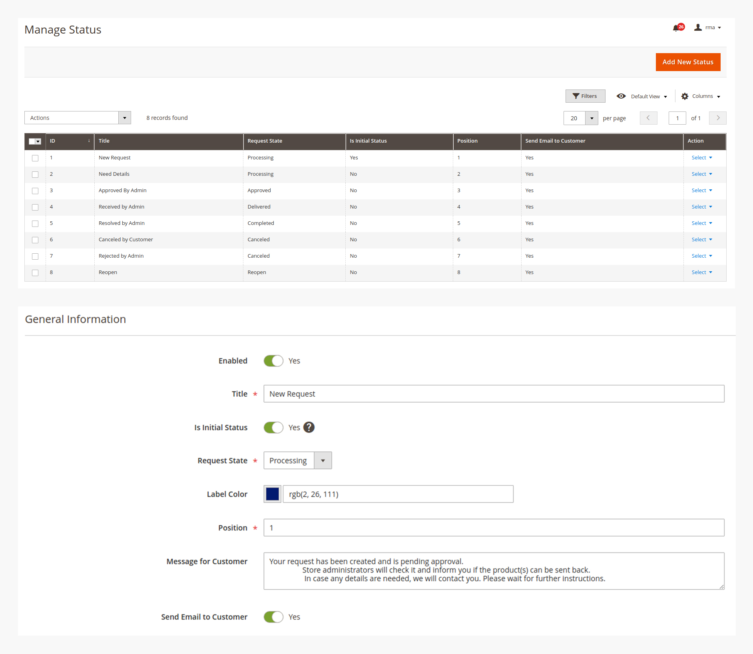Screen dimensions: 753x654
Task: Open Select action for Canceled by Customer row
Action: (701, 240)
